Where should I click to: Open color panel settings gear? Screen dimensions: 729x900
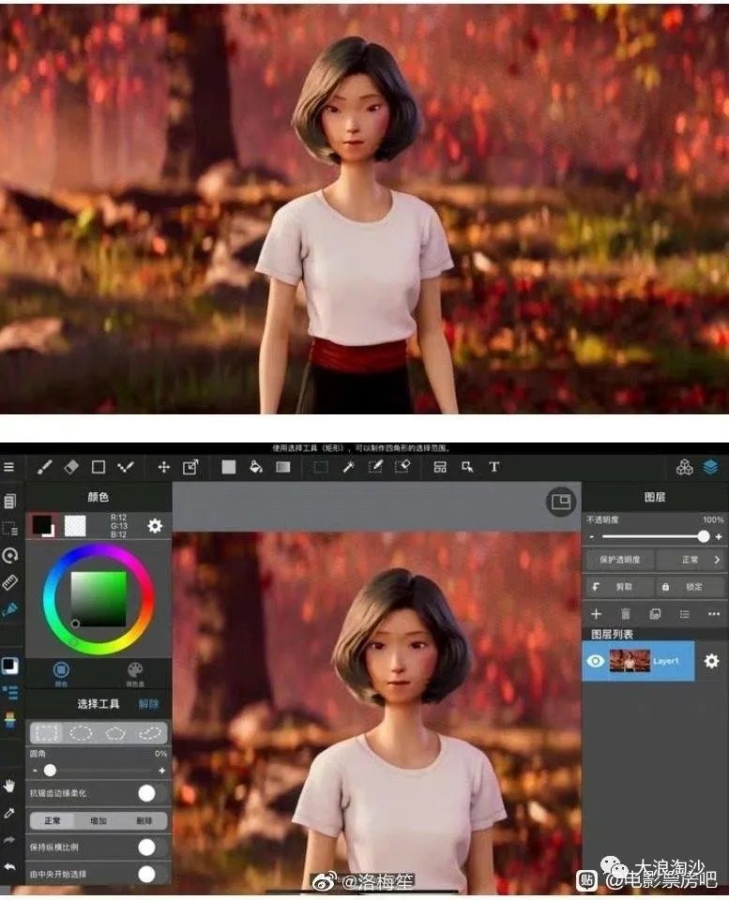click(155, 526)
